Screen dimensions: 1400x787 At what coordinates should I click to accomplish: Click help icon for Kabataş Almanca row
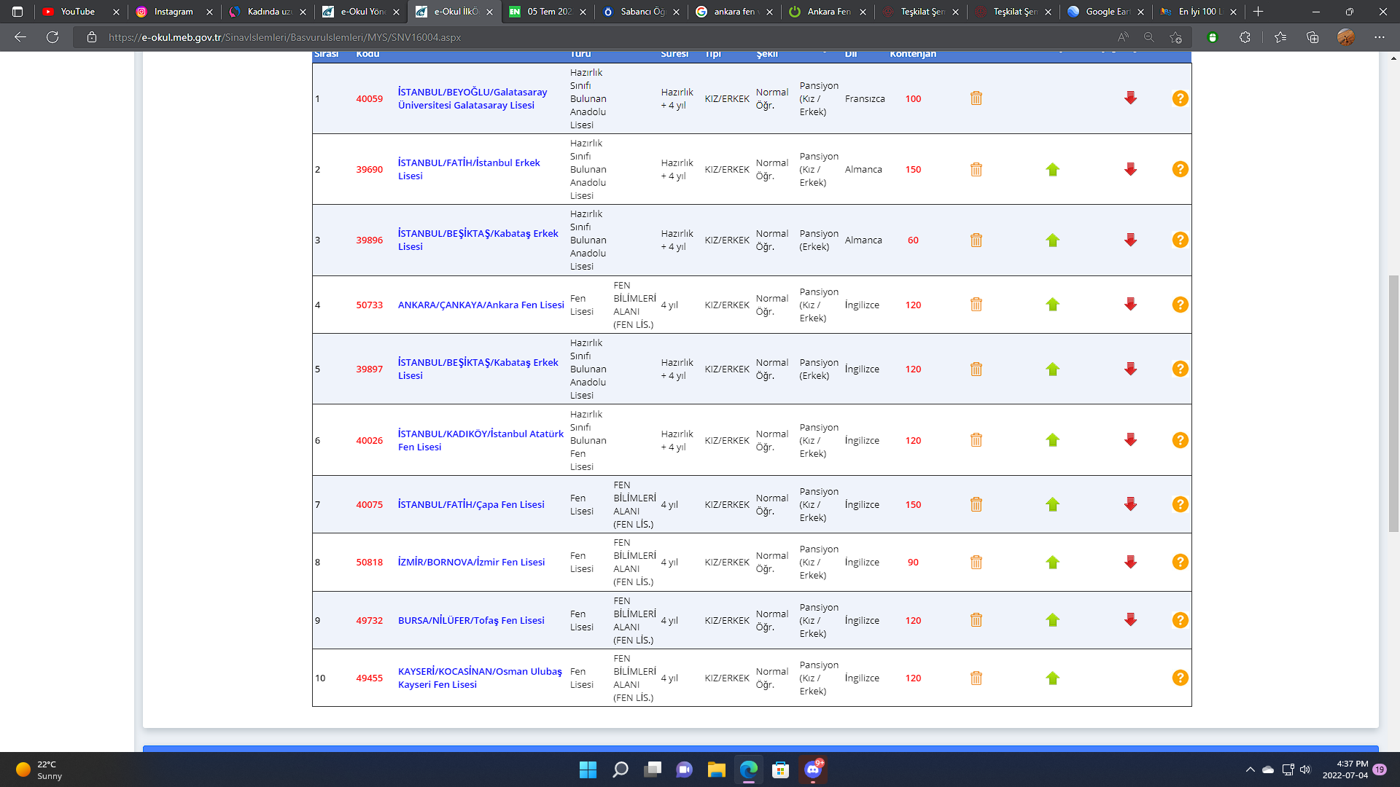1180,240
